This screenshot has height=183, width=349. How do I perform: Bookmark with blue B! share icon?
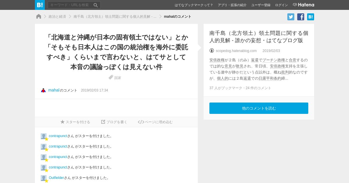pyautogui.click(x=311, y=17)
